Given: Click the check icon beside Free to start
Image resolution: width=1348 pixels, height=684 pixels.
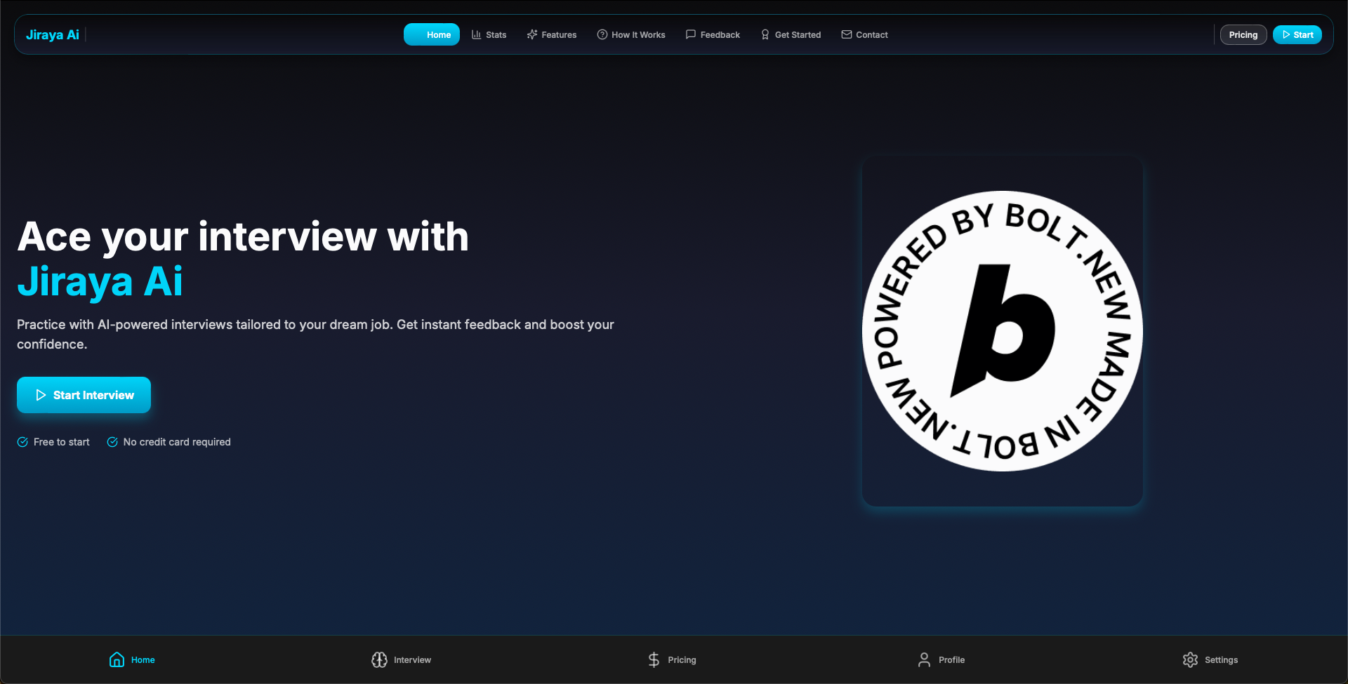Looking at the screenshot, I should 22,442.
